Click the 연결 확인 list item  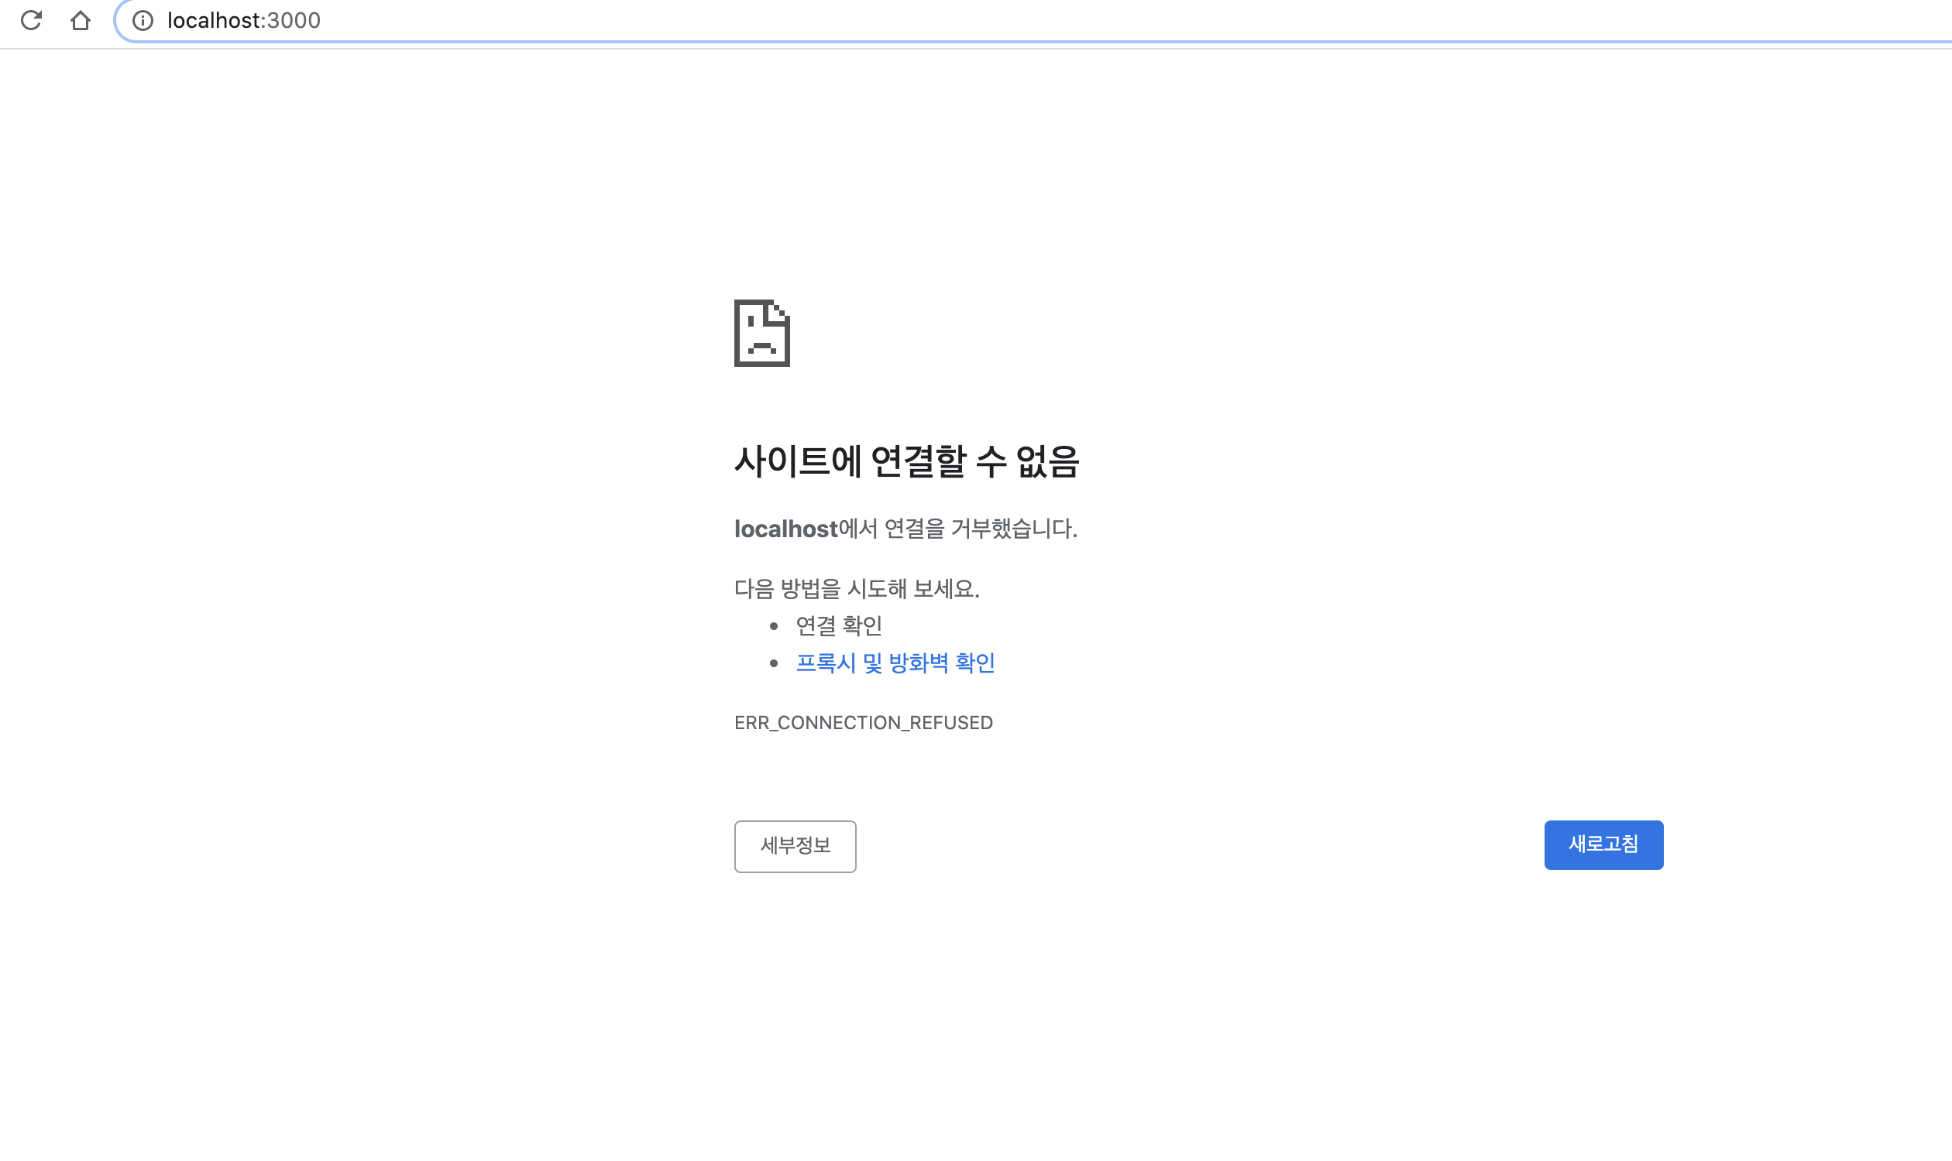pos(839,625)
